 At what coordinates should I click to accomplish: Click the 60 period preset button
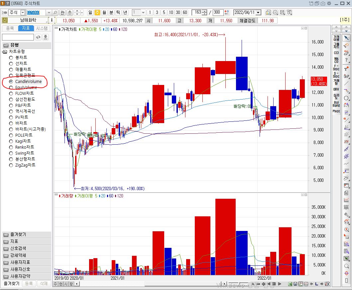tap(185, 13)
